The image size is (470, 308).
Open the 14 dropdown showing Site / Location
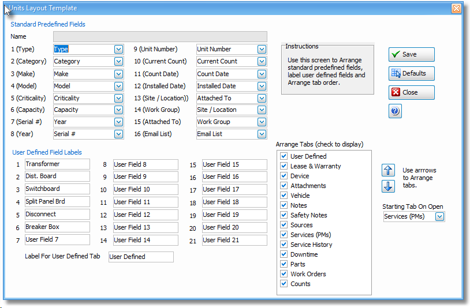262,110
